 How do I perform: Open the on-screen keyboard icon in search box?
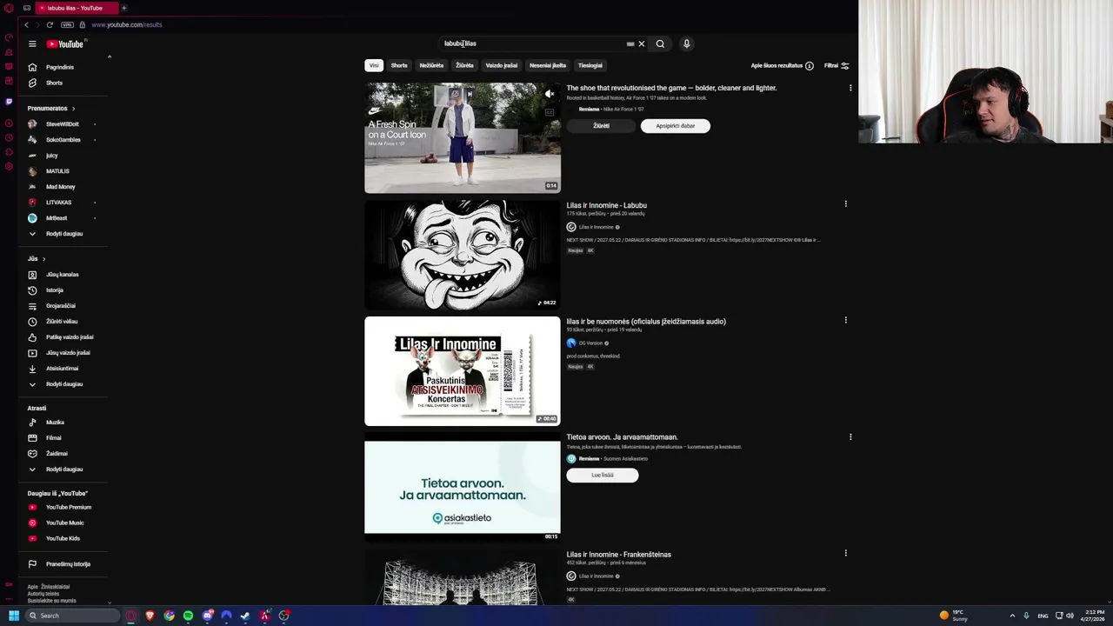[x=630, y=43]
